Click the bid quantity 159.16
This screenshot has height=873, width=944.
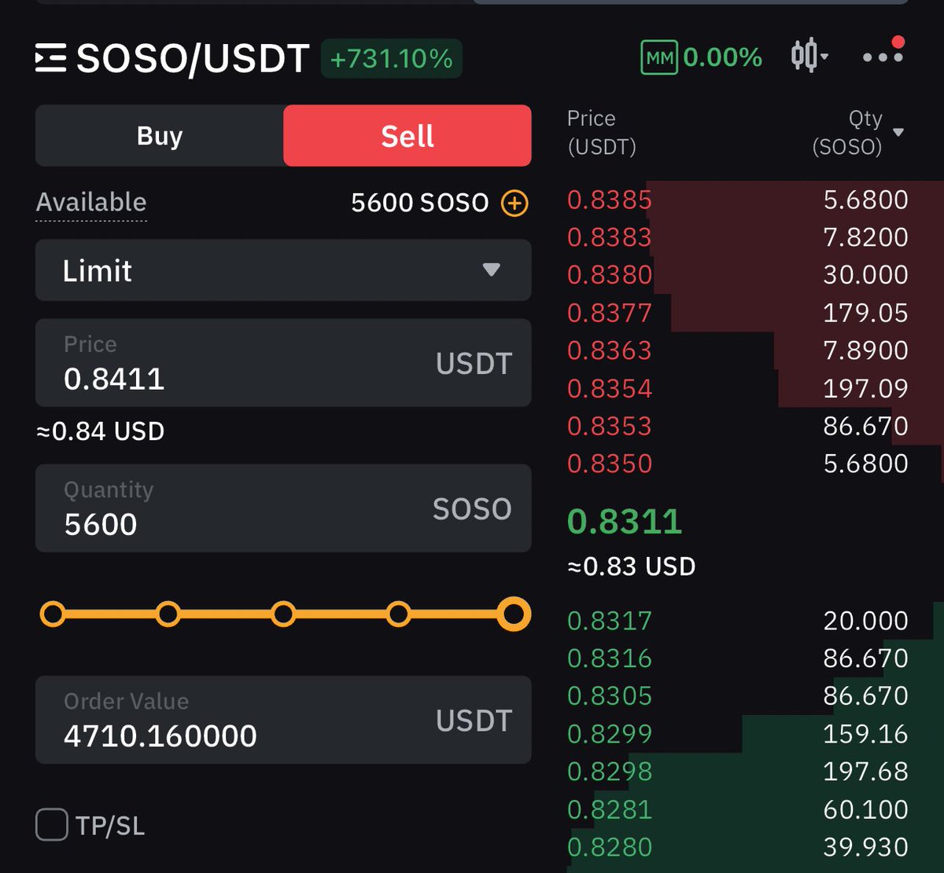[x=866, y=734]
